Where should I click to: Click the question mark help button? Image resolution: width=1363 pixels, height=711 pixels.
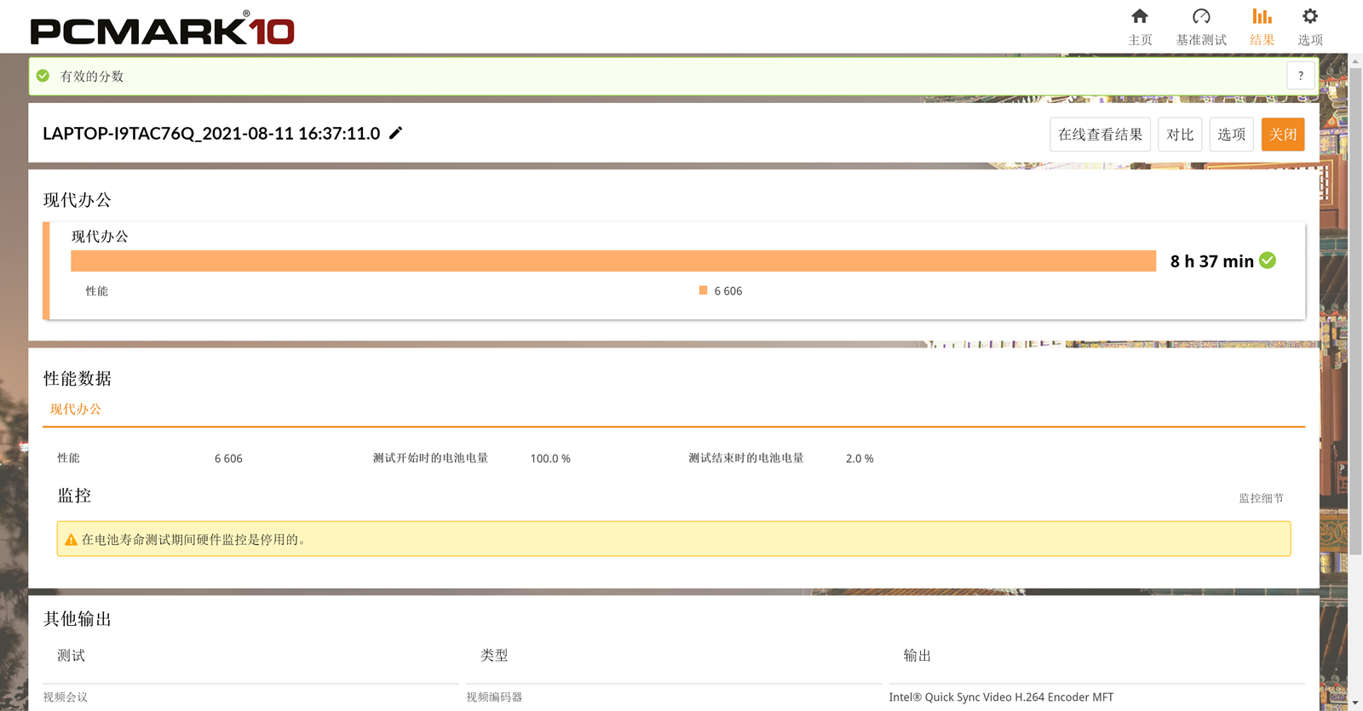click(x=1300, y=76)
